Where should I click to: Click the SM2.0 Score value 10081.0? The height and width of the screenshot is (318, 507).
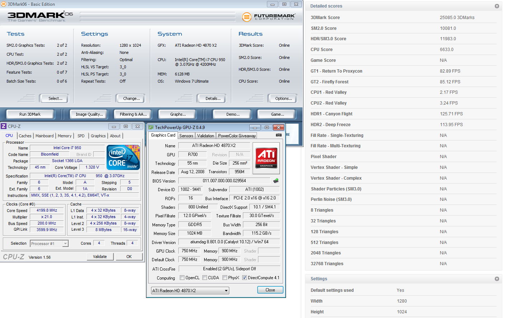pos(448,28)
